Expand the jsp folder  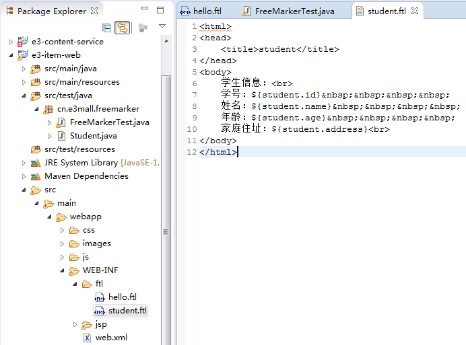click(x=75, y=325)
